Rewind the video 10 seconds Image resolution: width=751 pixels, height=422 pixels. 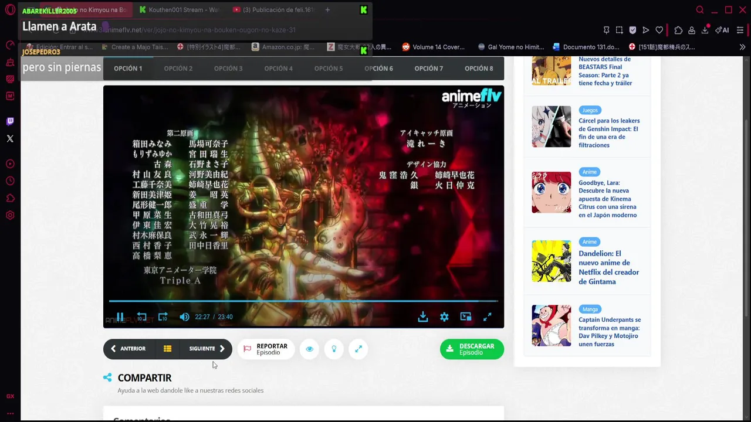click(141, 317)
